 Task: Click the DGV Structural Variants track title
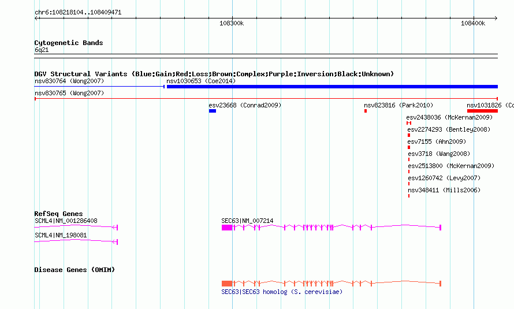214,74
